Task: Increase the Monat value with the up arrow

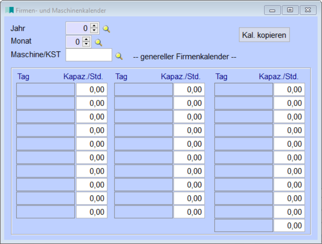Action: pos(86,39)
